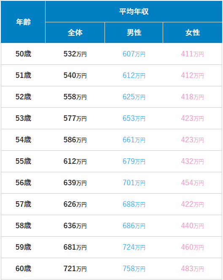
Task: Click the female value 483万円
Action: click(192, 269)
